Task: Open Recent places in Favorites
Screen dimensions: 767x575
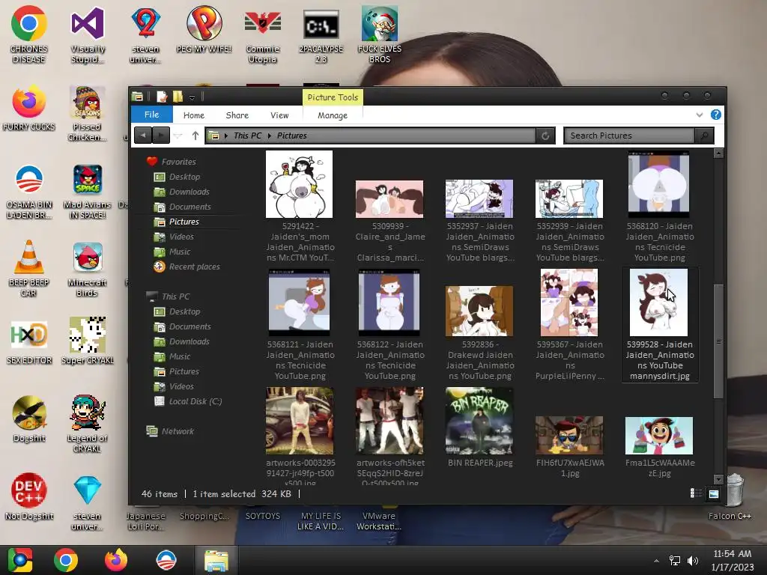Action: tap(194, 267)
